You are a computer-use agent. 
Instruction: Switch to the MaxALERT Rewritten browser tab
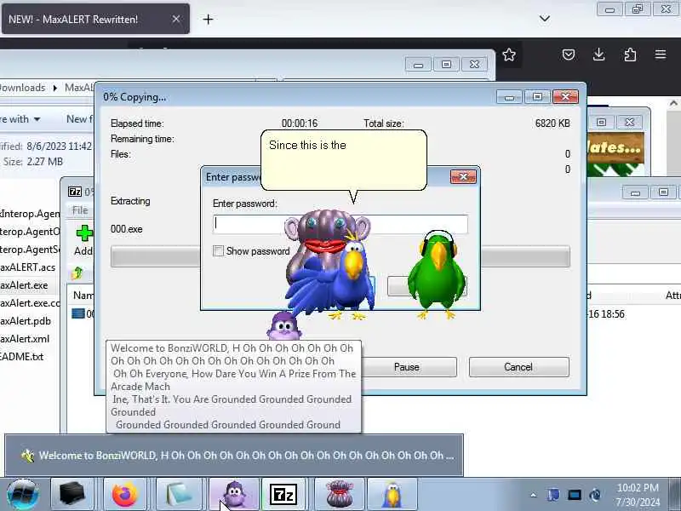95,19
